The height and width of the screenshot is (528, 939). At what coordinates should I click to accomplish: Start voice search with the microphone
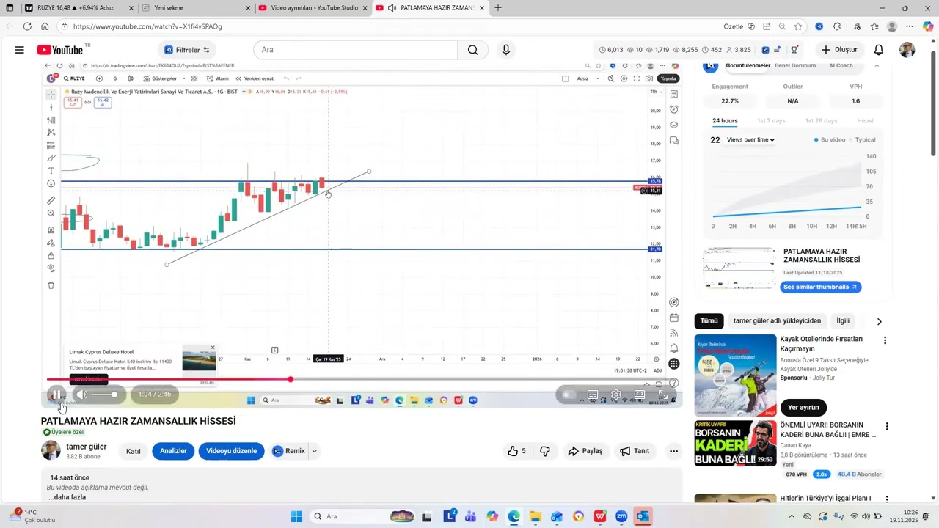(505, 50)
